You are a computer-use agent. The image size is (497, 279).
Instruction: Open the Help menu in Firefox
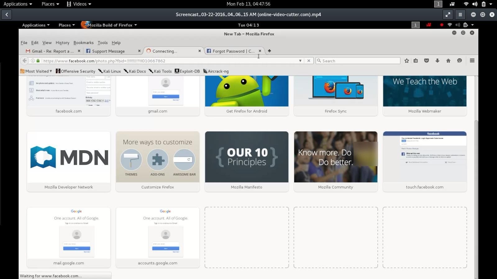pos(116,43)
